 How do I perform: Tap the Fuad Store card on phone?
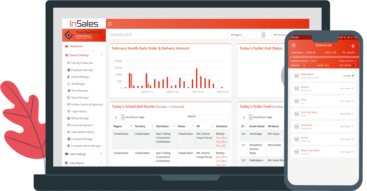(324, 126)
